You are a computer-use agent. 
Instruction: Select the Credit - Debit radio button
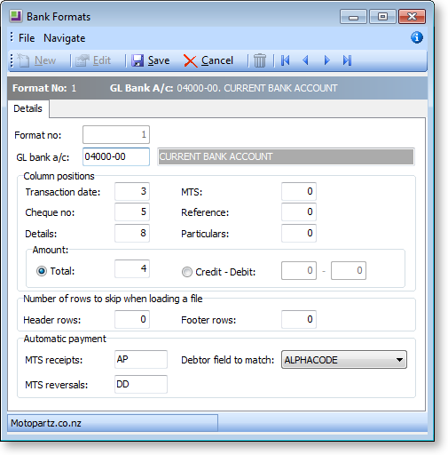(187, 272)
